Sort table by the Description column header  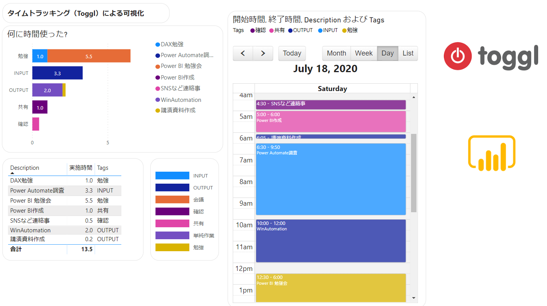[x=25, y=168]
